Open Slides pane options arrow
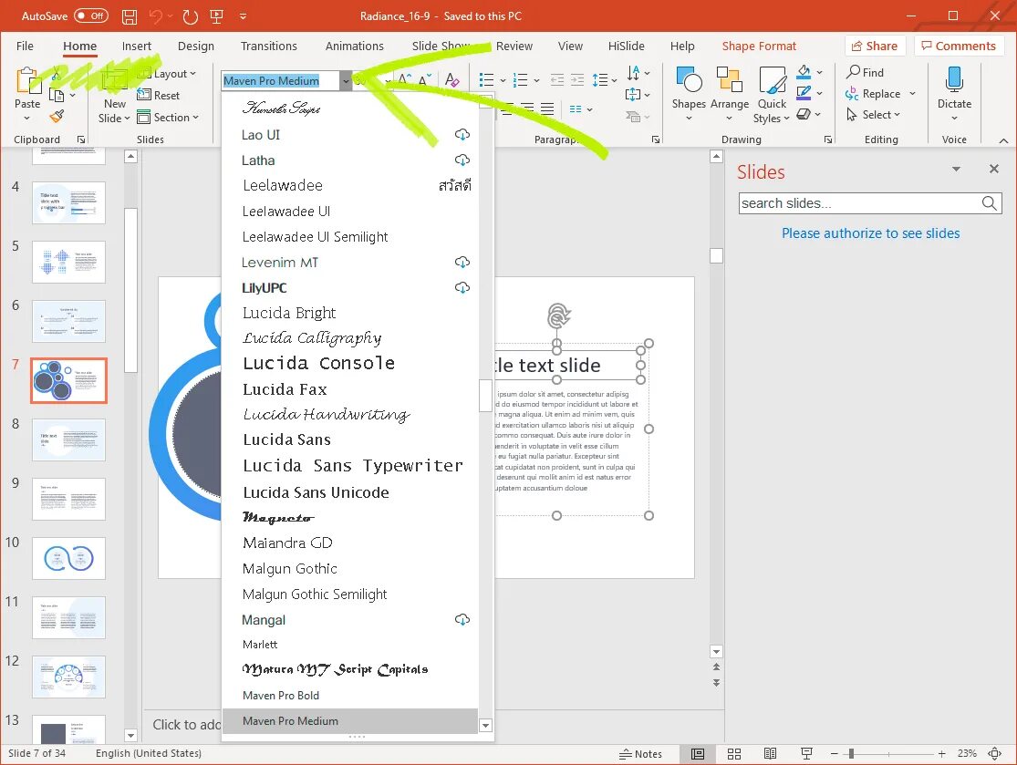Image resolution: width=1017 pixels, height=765 pixels. coord(956,170)
